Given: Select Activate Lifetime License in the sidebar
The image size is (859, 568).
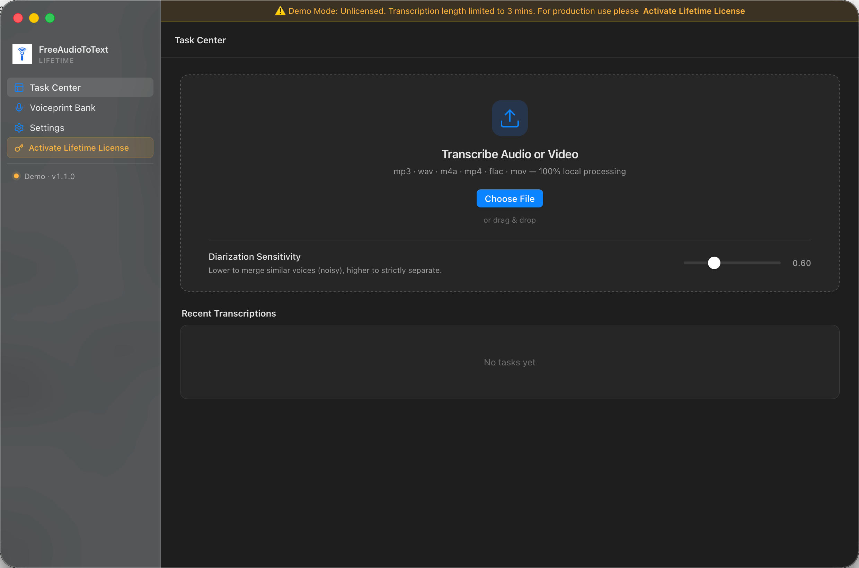Looking at the screenshot, I should coord(80,148).
